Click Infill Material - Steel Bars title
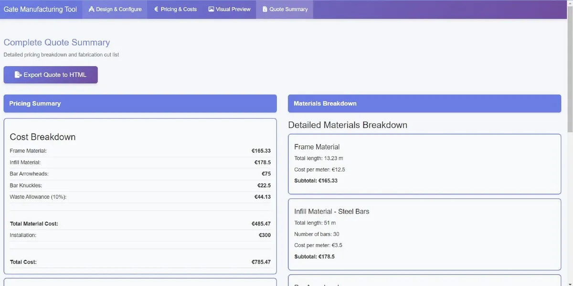The image size is (573, 286). 332,211
